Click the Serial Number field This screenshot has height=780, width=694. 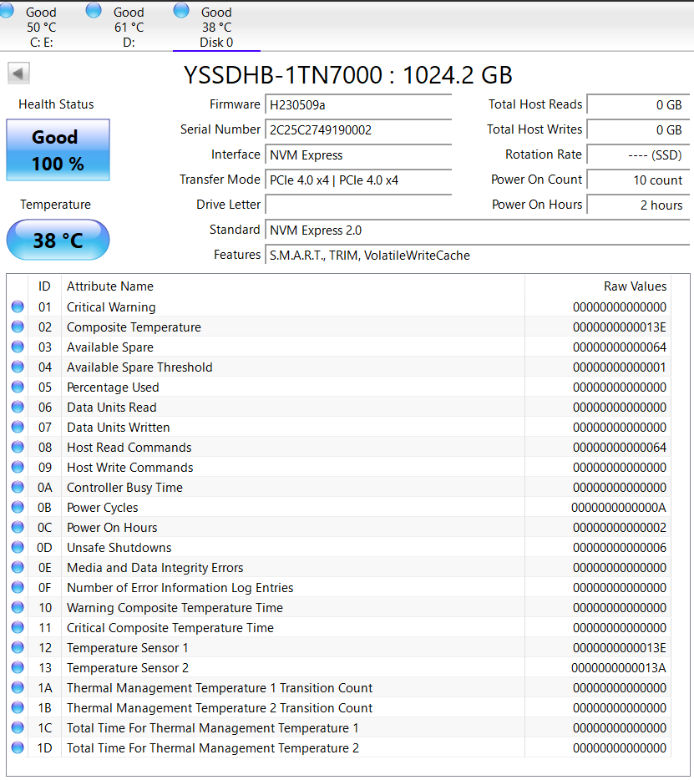pyautogui.click(x=358, y=130)
